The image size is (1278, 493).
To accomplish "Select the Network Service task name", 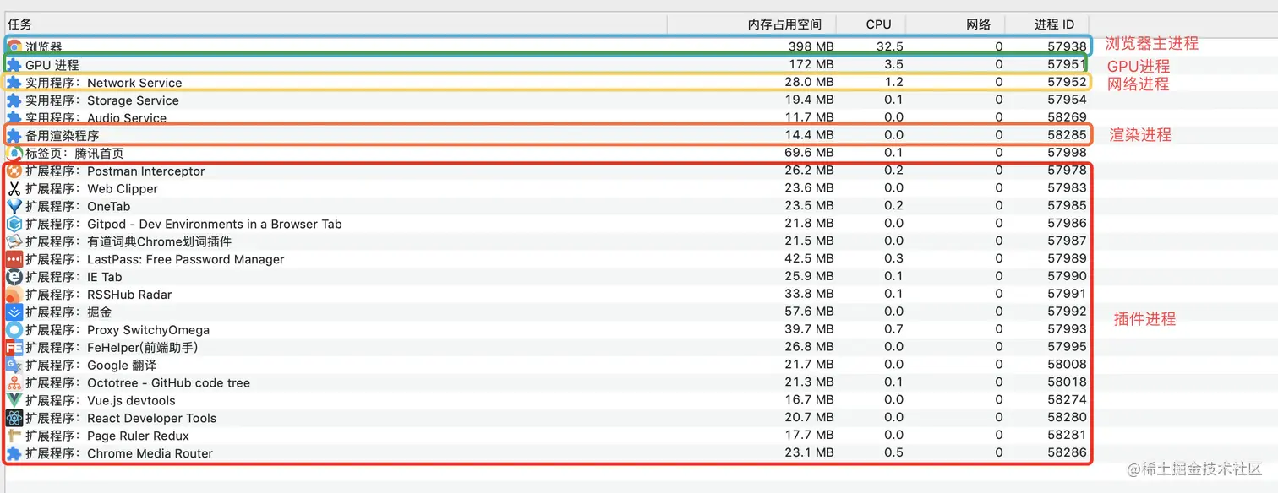I will click(103, 83).
